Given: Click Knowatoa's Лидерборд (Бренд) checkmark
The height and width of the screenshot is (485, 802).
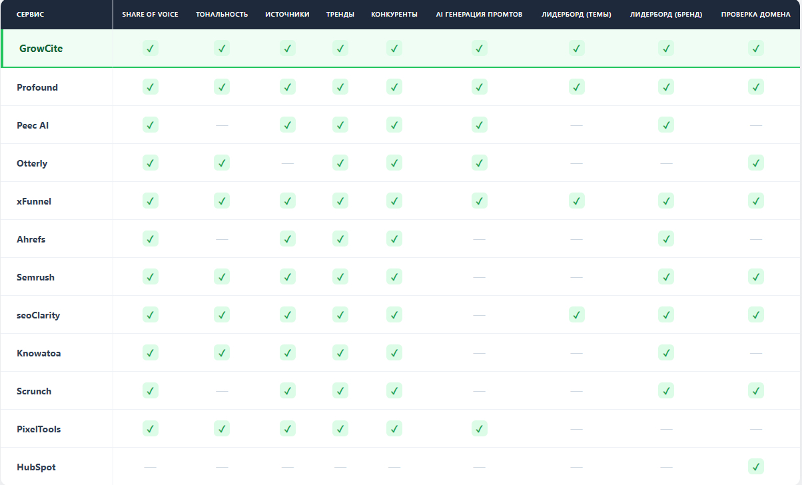Looking at the screenshot, I should click(x=666, y=352).
